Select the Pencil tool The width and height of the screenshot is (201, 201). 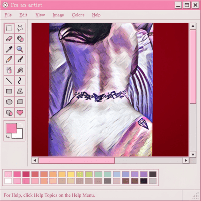pyautogui.click(x=9, y=60)
